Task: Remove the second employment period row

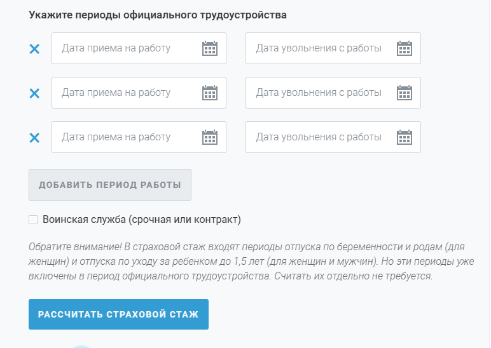Action: (34, 93)
